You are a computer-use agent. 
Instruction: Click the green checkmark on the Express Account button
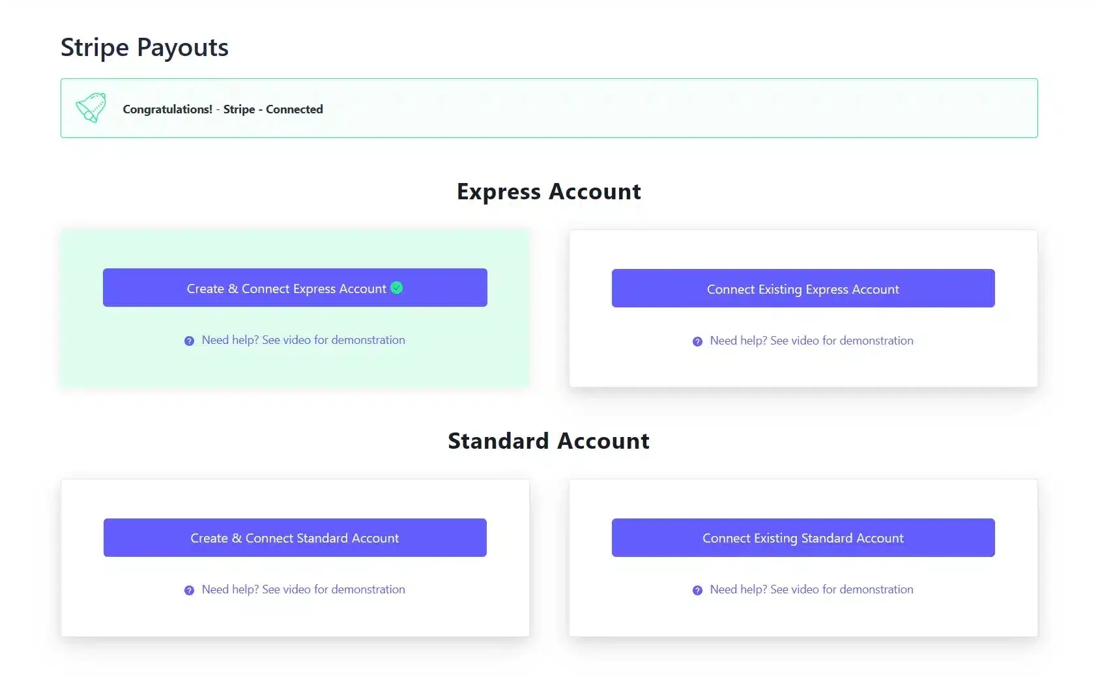397,288
